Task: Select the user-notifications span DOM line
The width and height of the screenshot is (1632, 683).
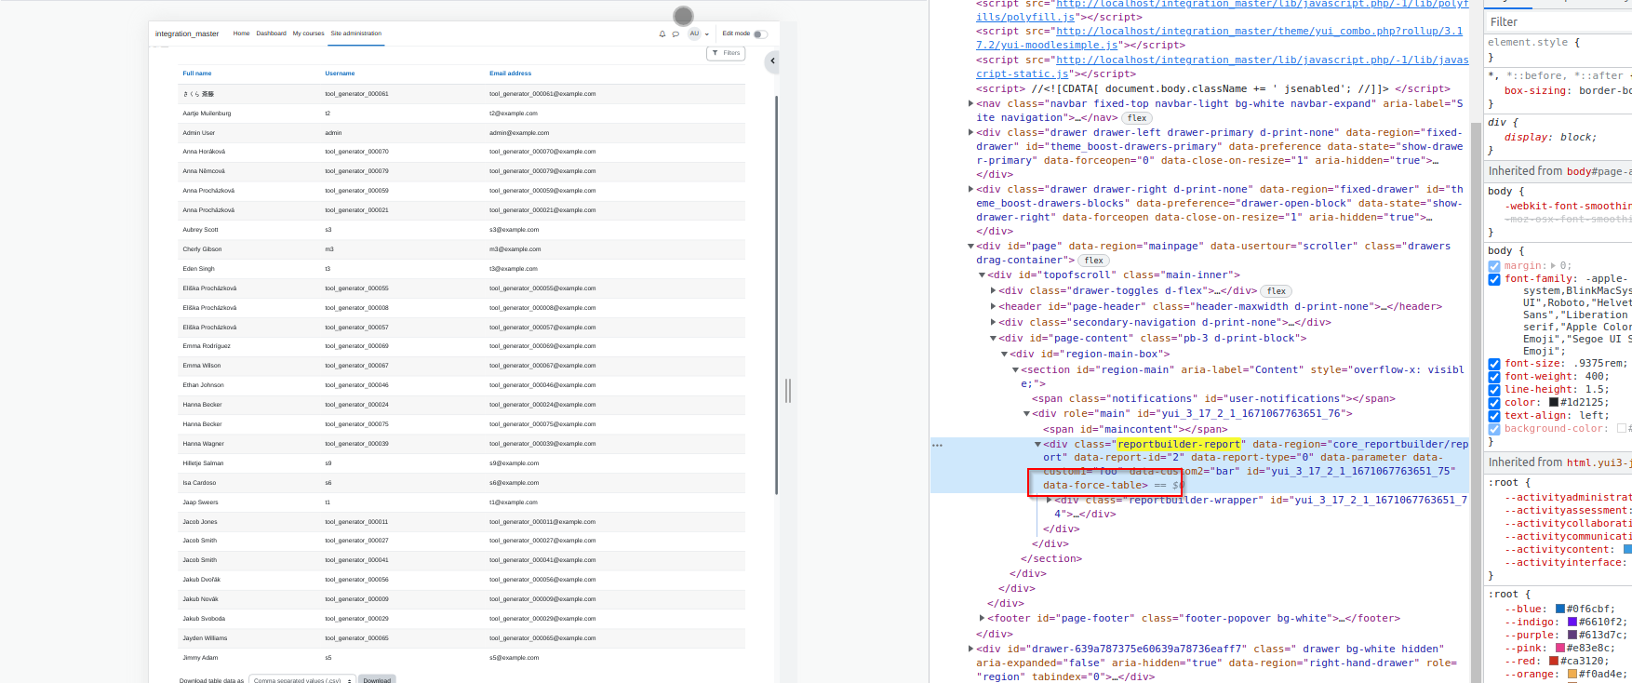Action: pyautogui.click(x=1213, y=399)
